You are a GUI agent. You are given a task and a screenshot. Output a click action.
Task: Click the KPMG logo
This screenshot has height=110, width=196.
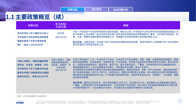(x=20, y=102)
